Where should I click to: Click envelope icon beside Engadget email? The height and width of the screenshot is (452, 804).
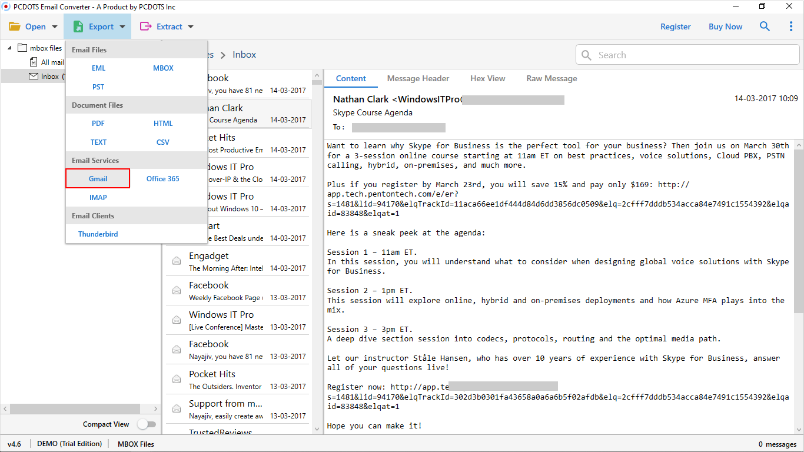click(x=177, y=261)
